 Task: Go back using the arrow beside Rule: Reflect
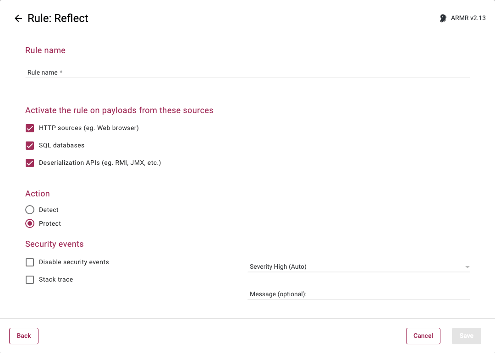[x=18, y=18]
